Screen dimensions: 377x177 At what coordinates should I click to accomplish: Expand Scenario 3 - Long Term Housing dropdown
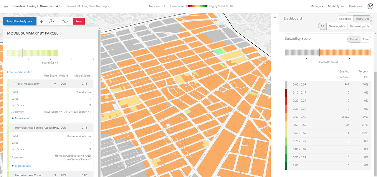[x=88, y=6]
